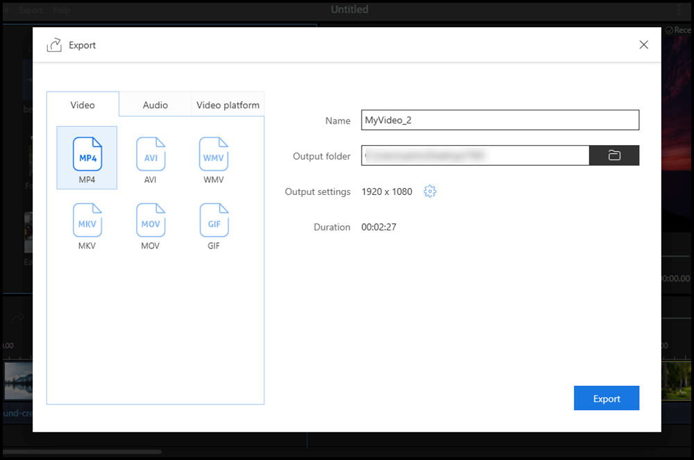Open output settings with the gear icon

coord(430,191)
